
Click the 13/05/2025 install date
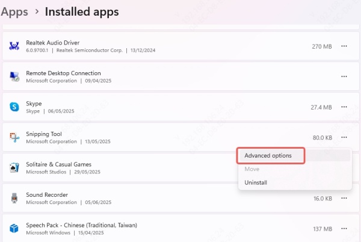point(97,141)
